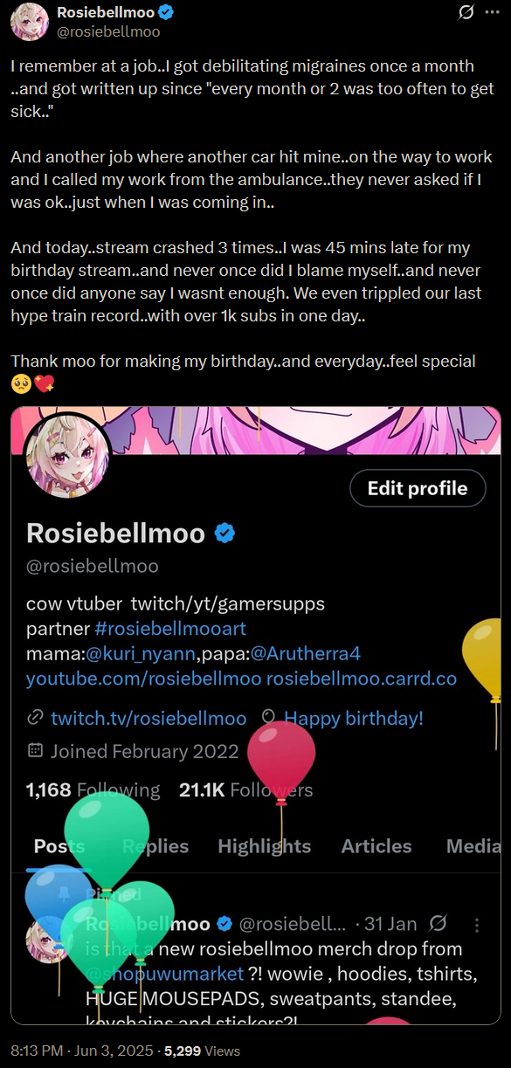Click the Edit profile button
This screenshot has height=1068, width=511.
[x=418, y=488]
